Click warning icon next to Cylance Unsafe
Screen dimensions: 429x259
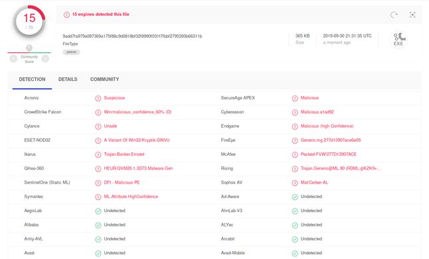pyautogui.click(x=98, y=127)
